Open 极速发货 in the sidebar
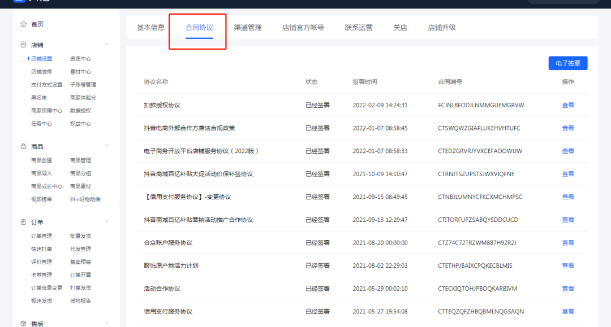611x327 pixels. coord(41,301)
